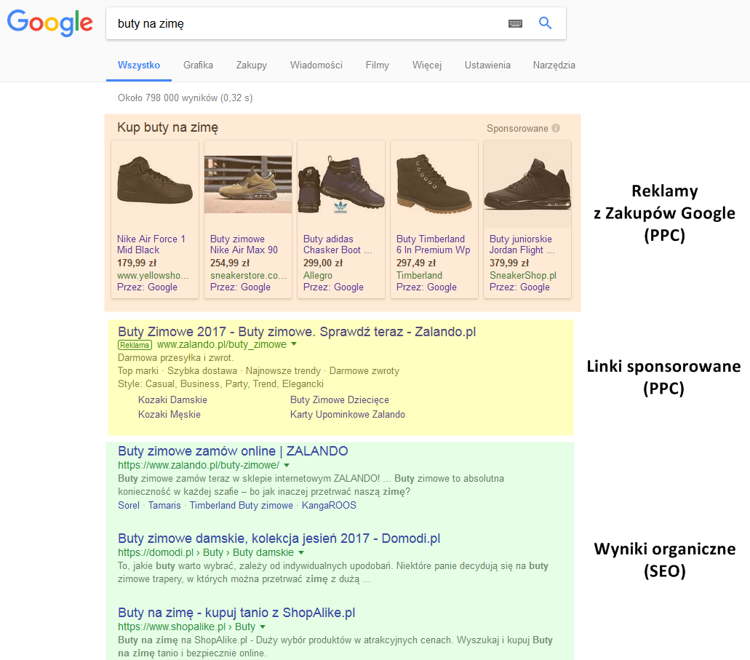Image resolution: width=750 pixels, height=660 pixels.
Task: Click the Sponsorowane info icon
Action: point(555,128)
